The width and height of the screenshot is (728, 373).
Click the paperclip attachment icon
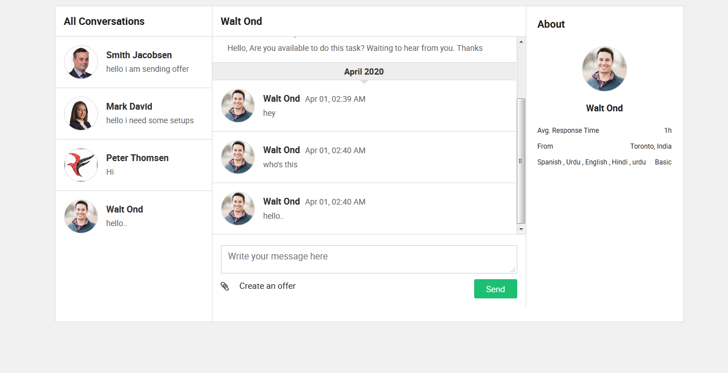[225, 287]
